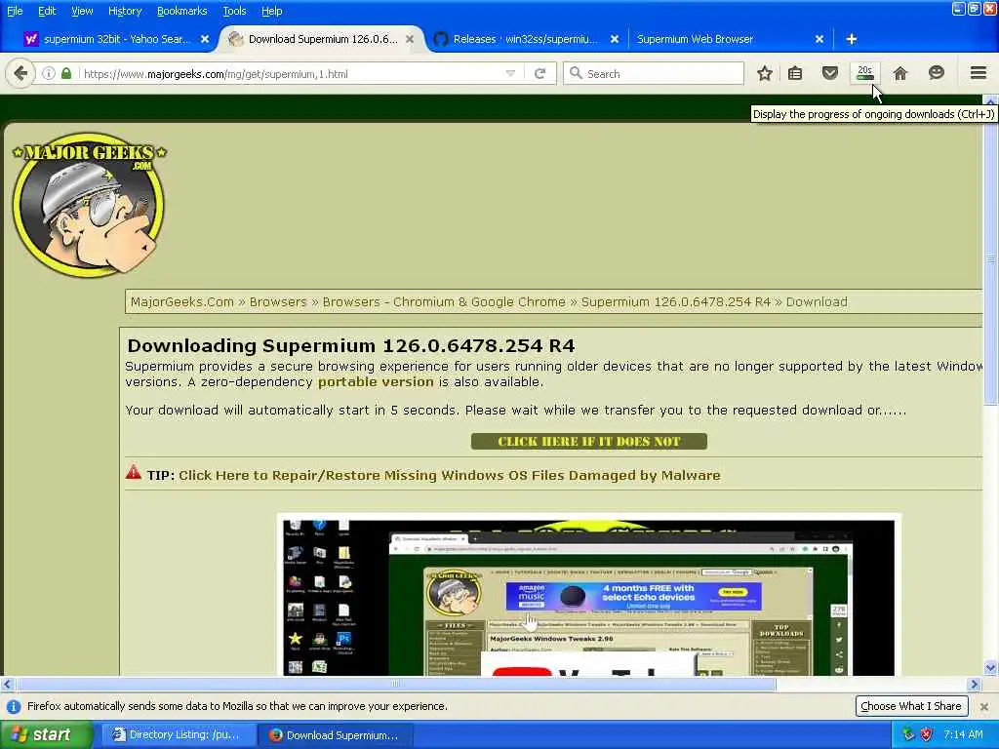
Task: Open address bar history dropdown arrow
Action: [x=510, y=74]
